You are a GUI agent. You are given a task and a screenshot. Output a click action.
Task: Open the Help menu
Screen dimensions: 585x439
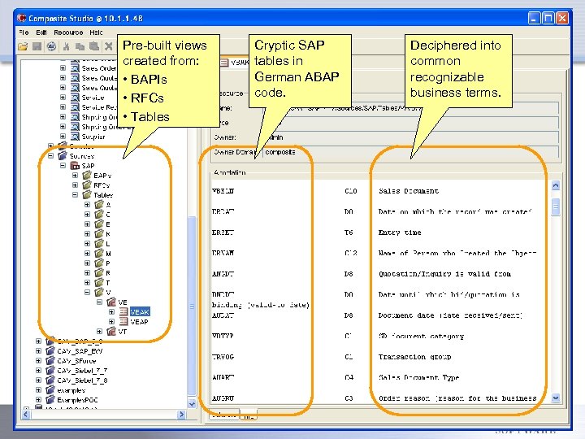[x=96, y=33]
